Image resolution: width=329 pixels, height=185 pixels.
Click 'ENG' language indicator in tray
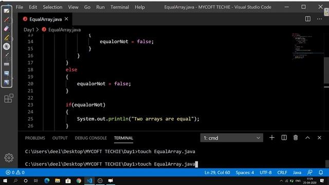(x=298, y=181)
